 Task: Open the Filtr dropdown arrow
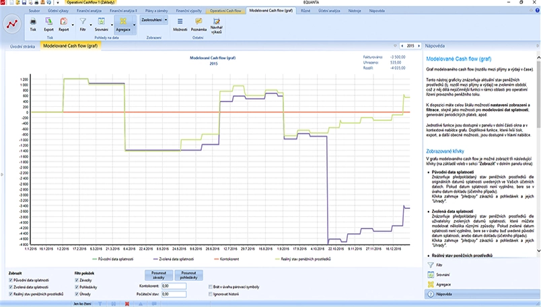pos(91,25)
